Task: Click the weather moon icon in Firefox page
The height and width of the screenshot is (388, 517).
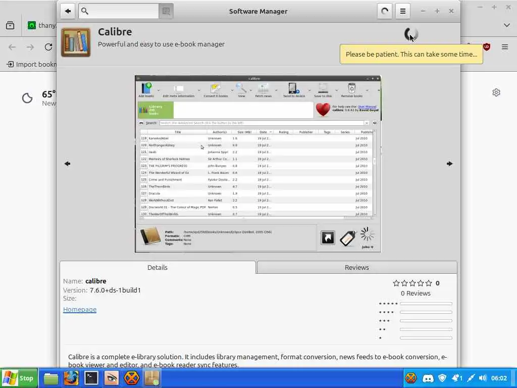Action: click(x=27, y=99)
